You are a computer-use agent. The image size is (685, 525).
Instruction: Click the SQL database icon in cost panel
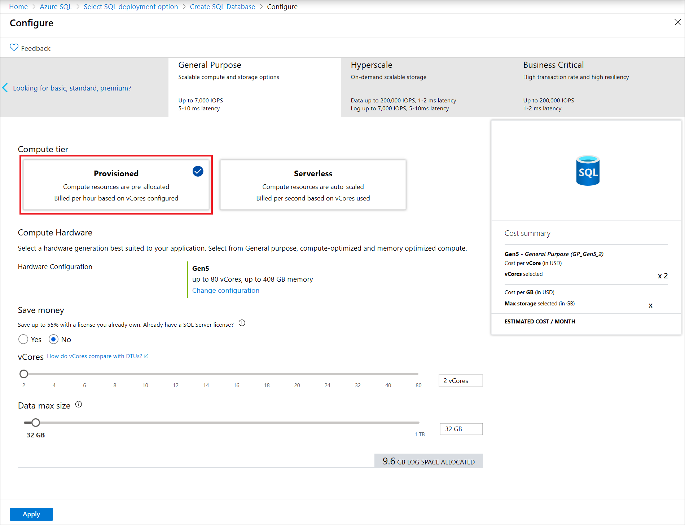[x=588, y=171]
